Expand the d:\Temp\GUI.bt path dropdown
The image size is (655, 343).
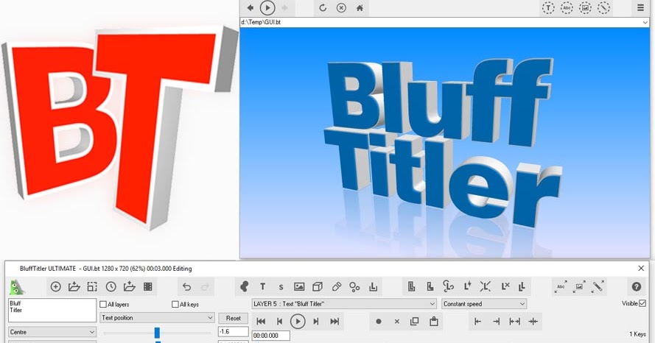click(x=645, y=23)
